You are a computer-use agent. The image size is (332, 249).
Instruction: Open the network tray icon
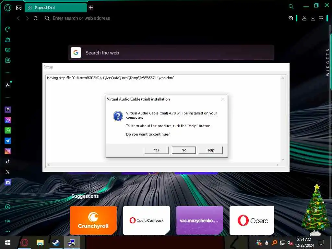pos(282,243)
